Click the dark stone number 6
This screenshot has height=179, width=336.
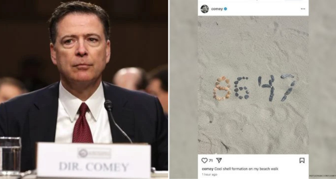click(x=241, y=88)
